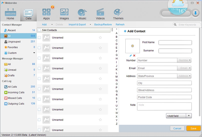Cancel adding the contact

click(177, 128)
